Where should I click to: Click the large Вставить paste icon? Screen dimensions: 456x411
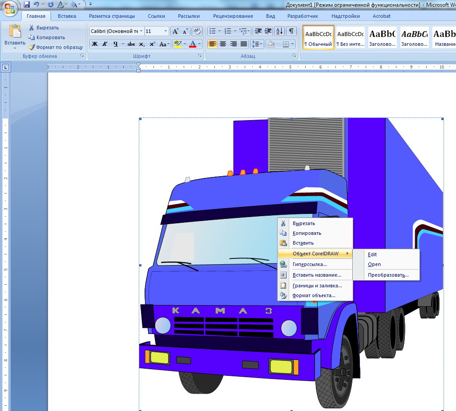(15, 31)
